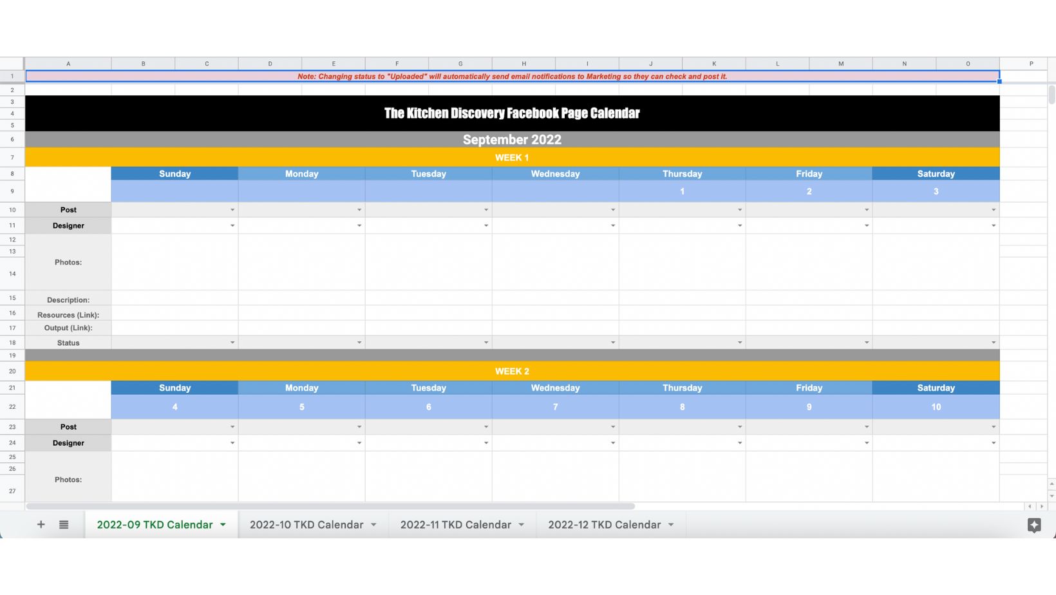1056x595 pixels.
Task: Open Week 2 Designer dropdown for Thursday 8
Action: click(740, 443)
